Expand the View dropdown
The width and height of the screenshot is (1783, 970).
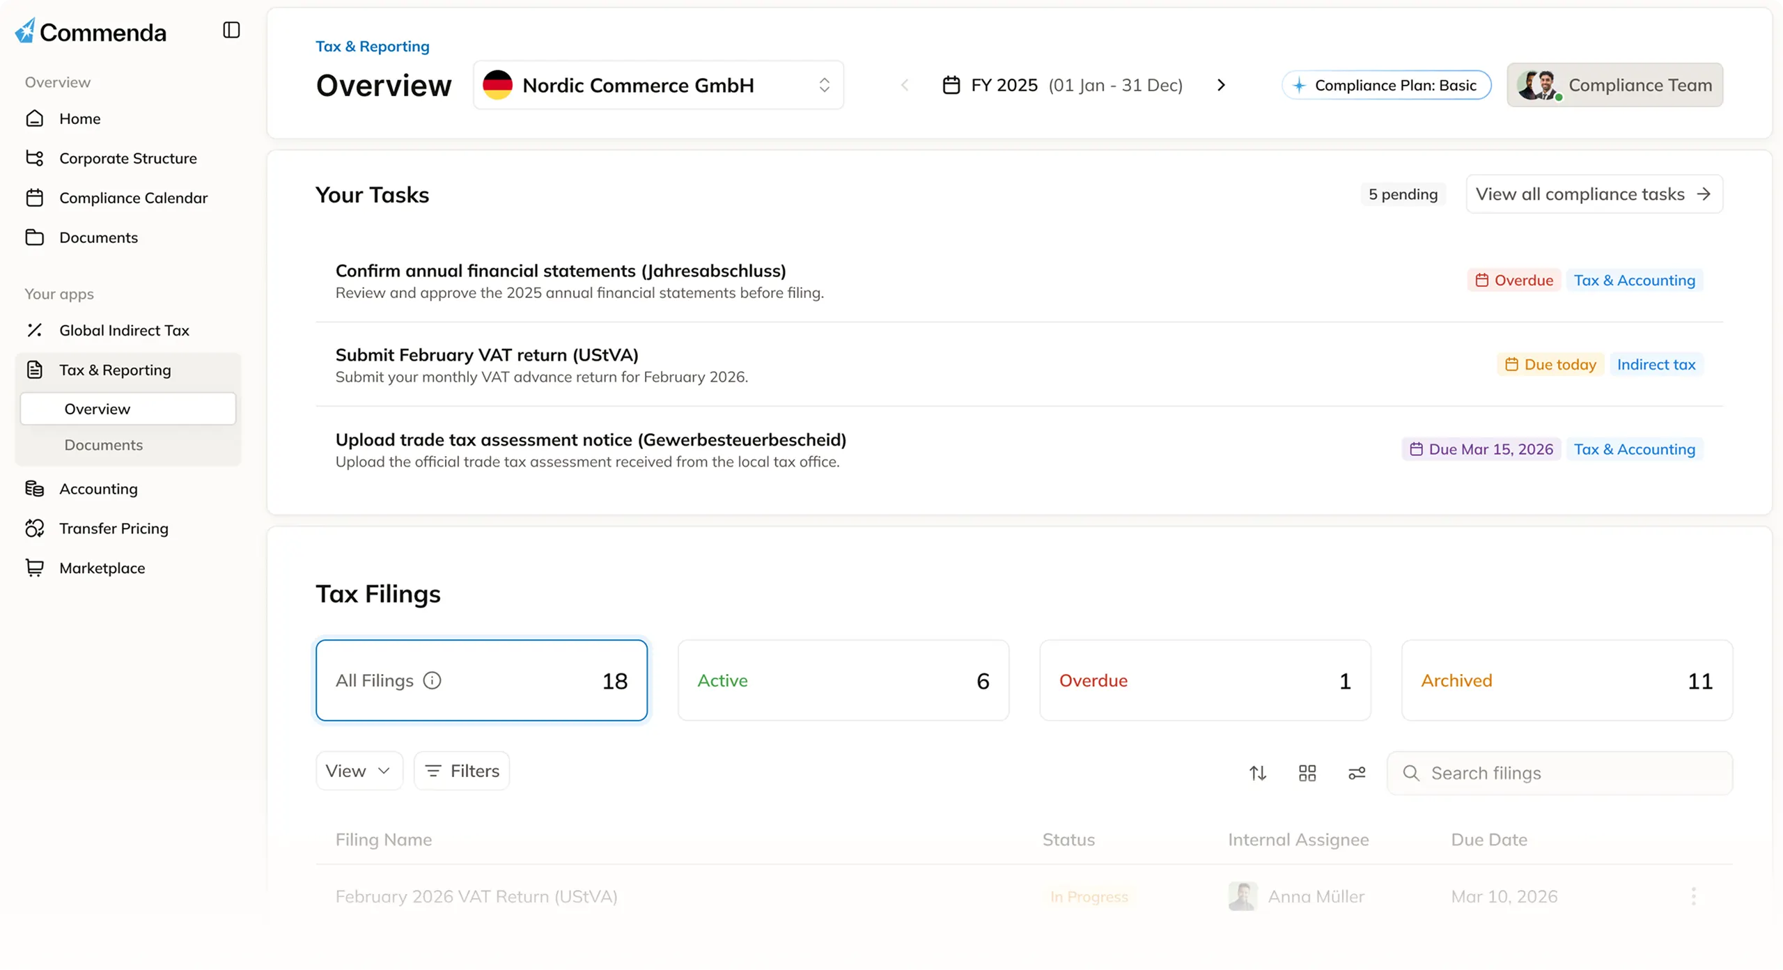tap(359, 771)
